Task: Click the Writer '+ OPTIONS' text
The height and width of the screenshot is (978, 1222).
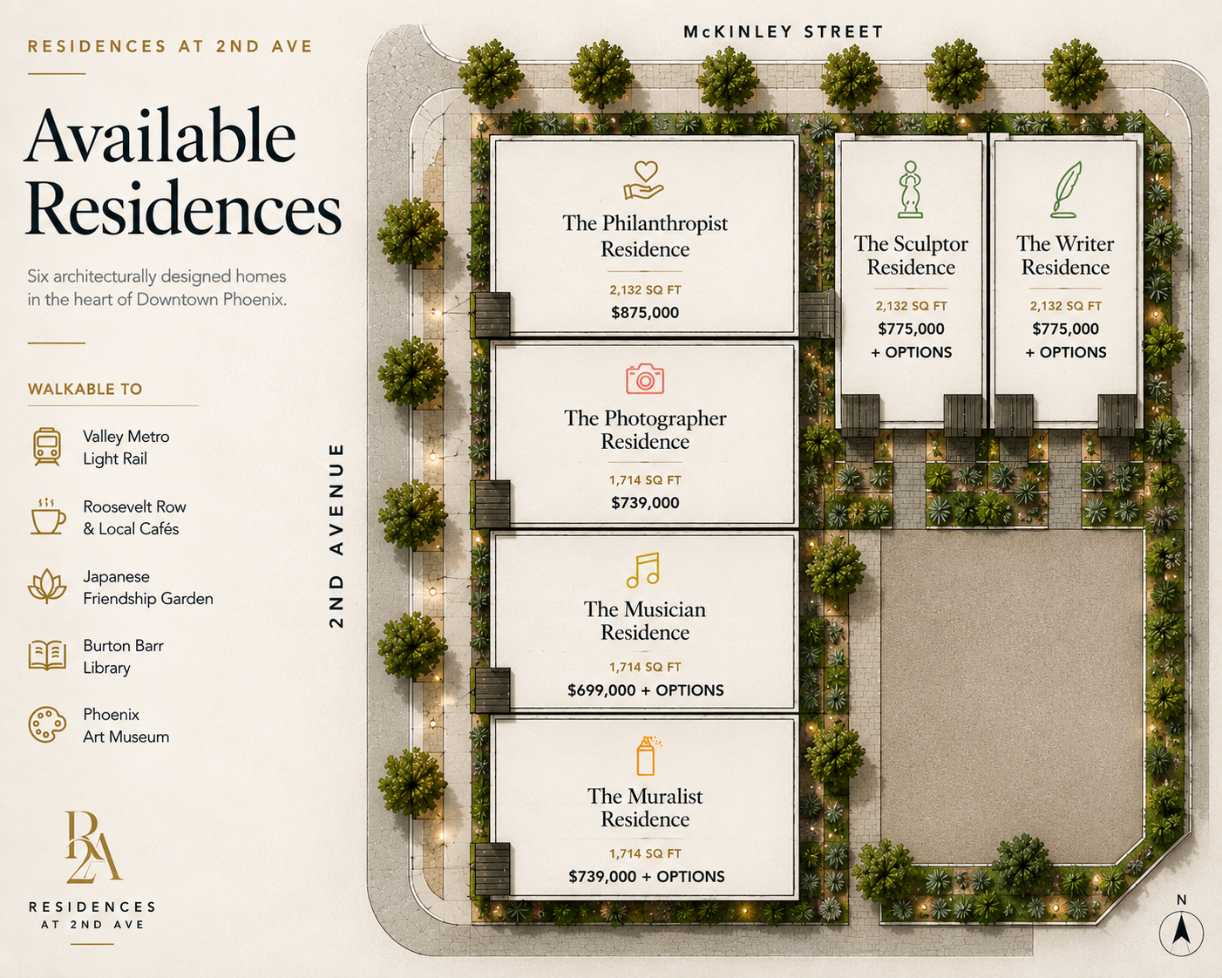Action: [x=1065, y=352]
